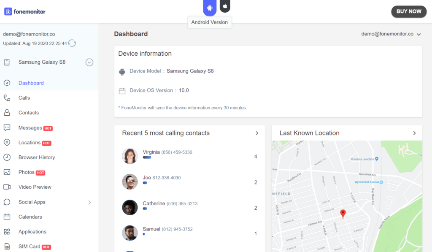Click the Calendars icon in sidebar
432x252 pixels.
point(7,217)
